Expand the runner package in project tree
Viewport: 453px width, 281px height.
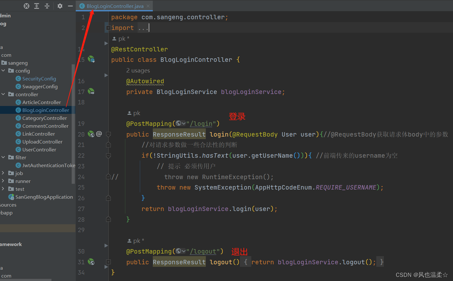(3, 181)
